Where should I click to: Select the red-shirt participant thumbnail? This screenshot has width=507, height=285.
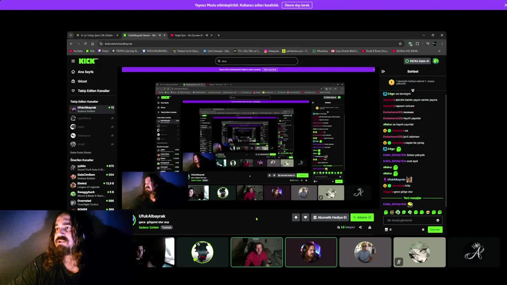click(257, 252)
